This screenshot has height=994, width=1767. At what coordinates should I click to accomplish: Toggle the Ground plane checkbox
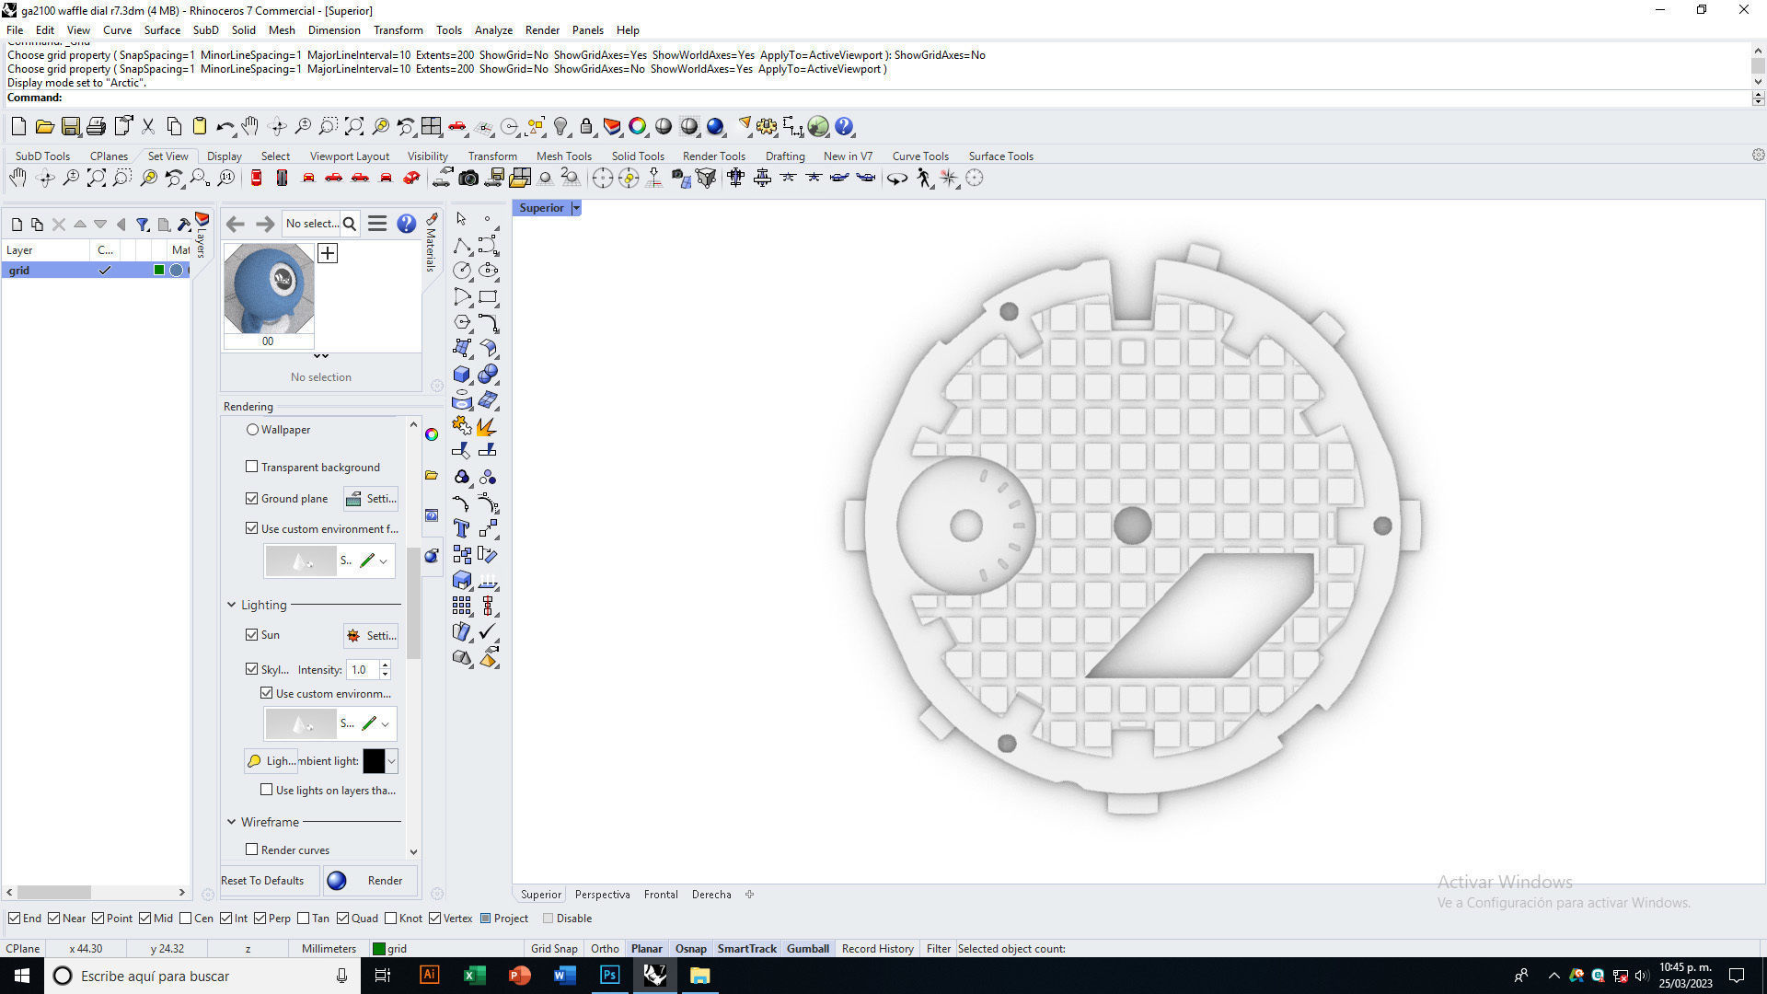tap(251, 498)
